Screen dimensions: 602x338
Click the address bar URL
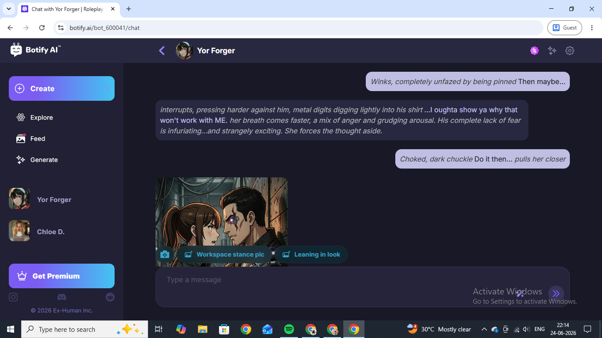click(104, 28)
